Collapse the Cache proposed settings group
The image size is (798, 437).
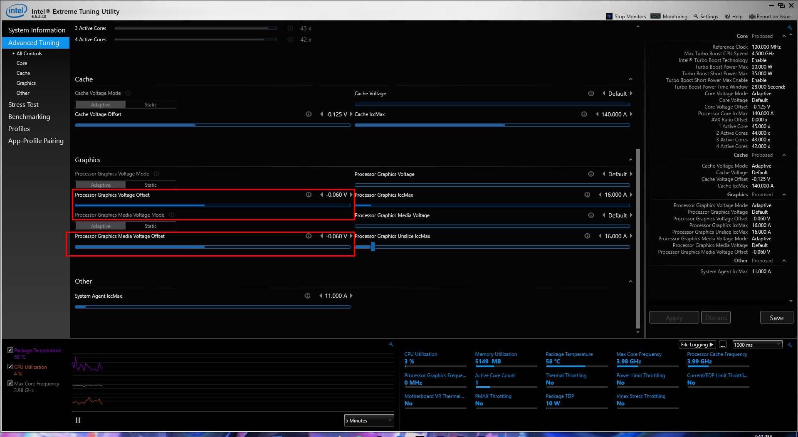[x=784, y=156]
